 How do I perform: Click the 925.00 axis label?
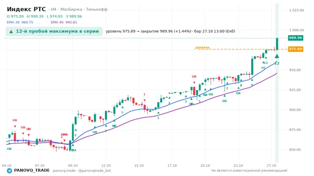pyautogui.click(x=295, y=90)
